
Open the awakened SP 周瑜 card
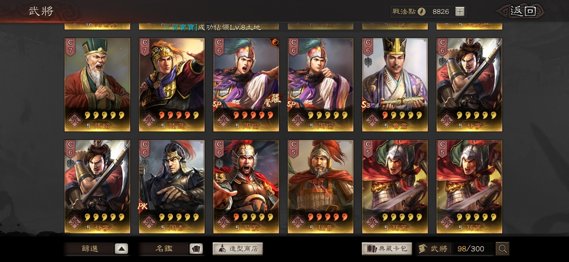click(246, 85)
